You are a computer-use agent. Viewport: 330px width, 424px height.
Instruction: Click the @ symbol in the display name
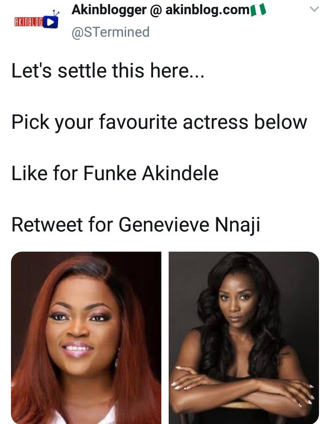[155, 10]
